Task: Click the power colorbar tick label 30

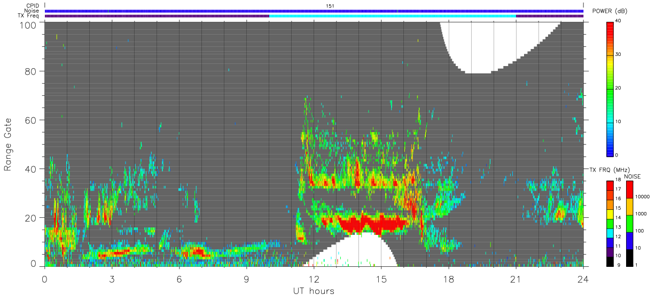Action: [618, 54]
